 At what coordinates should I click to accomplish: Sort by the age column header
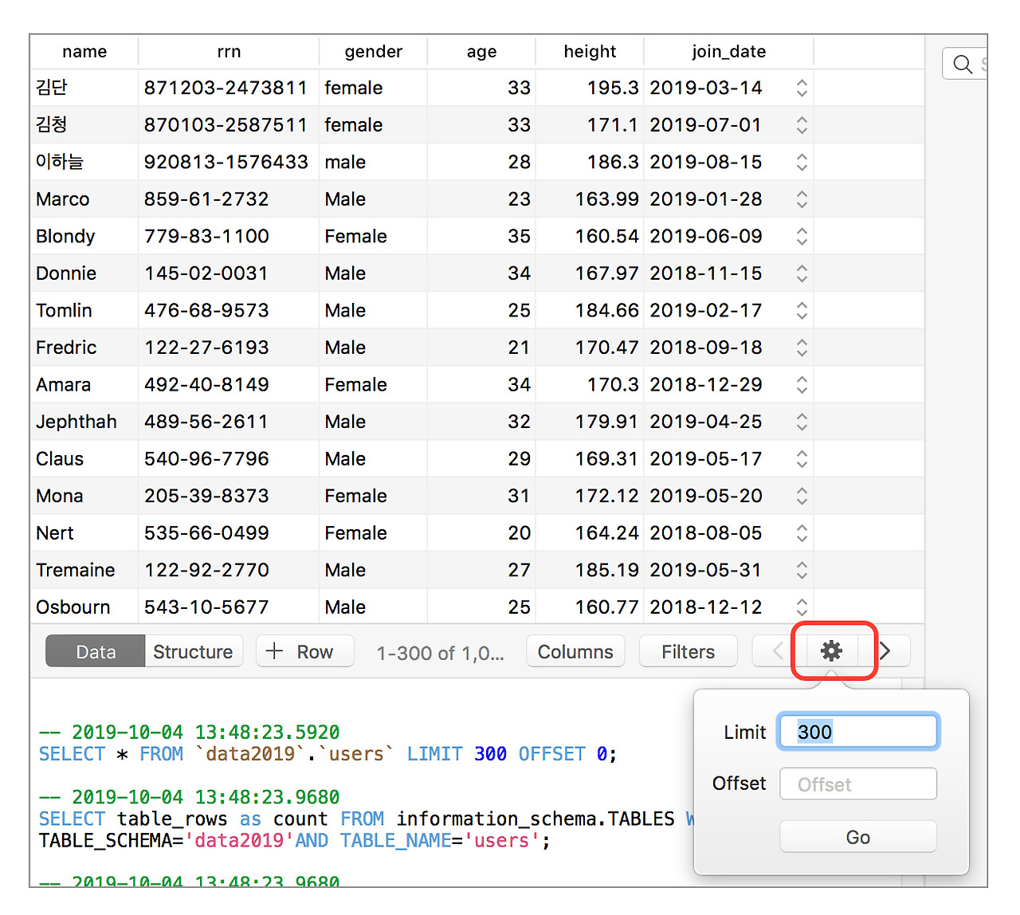pos(481,52)
